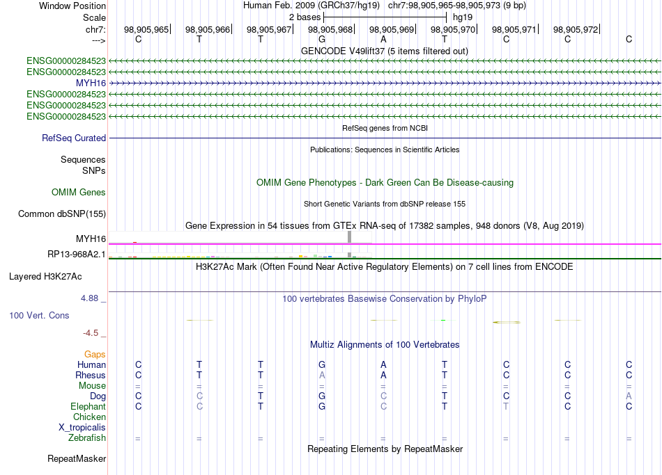The width and height of the screenshot is (662, 475).
Task: Click the MYH16 GTEx expression bar chart
Action: (x=240, y=237)
